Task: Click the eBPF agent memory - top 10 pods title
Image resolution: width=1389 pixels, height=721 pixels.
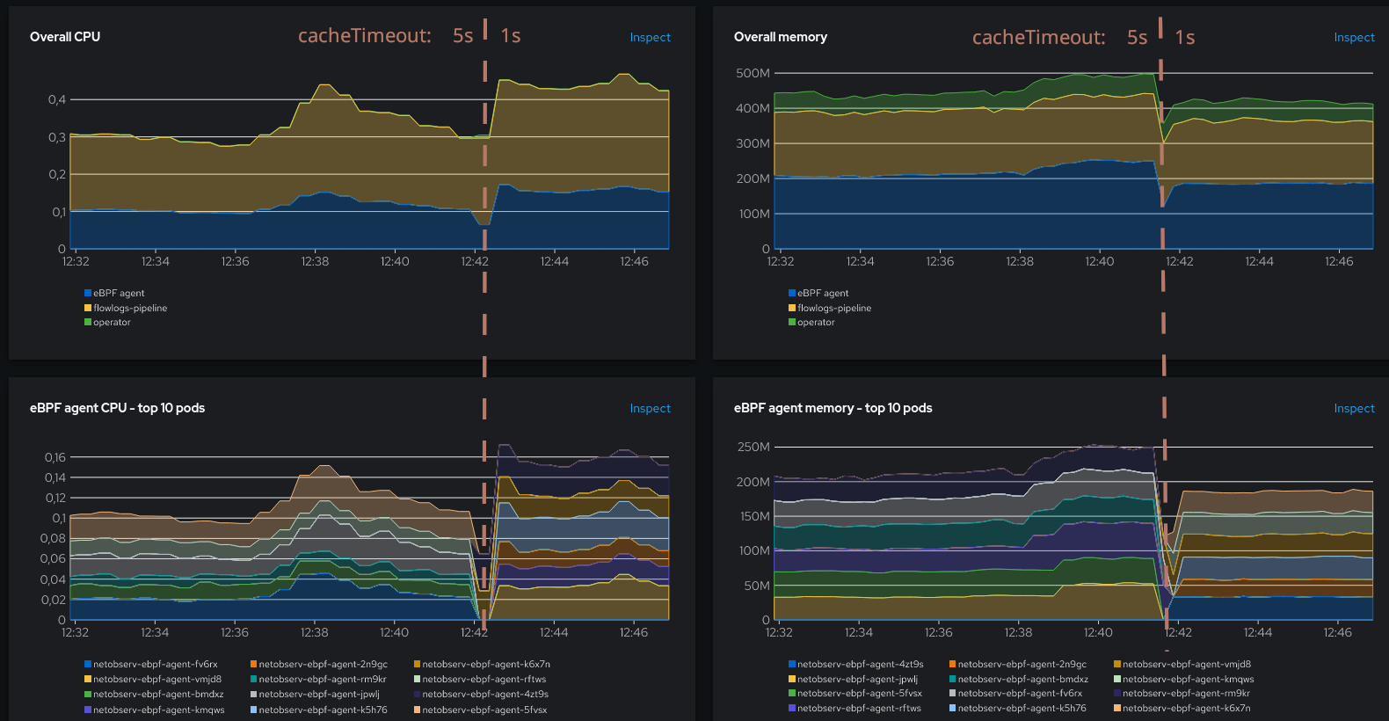Action: point(833,408)
